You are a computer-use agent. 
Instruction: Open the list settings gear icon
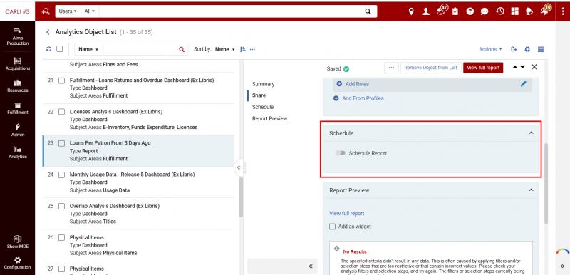click(x=527, y=49)
